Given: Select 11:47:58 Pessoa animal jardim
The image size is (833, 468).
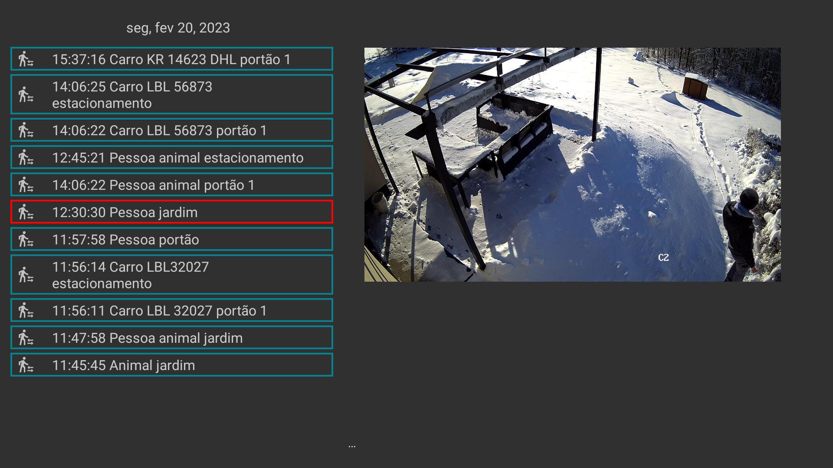Looking at the screenshot, I should tap(172, 338).
